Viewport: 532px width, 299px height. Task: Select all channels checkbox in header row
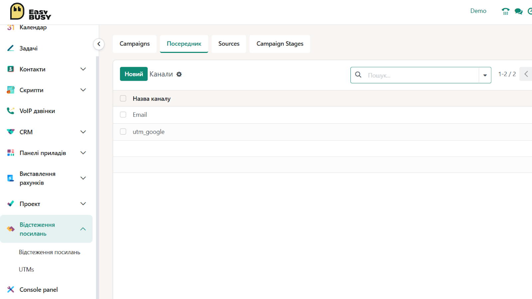pyautogui.click(x=123, y=98)
